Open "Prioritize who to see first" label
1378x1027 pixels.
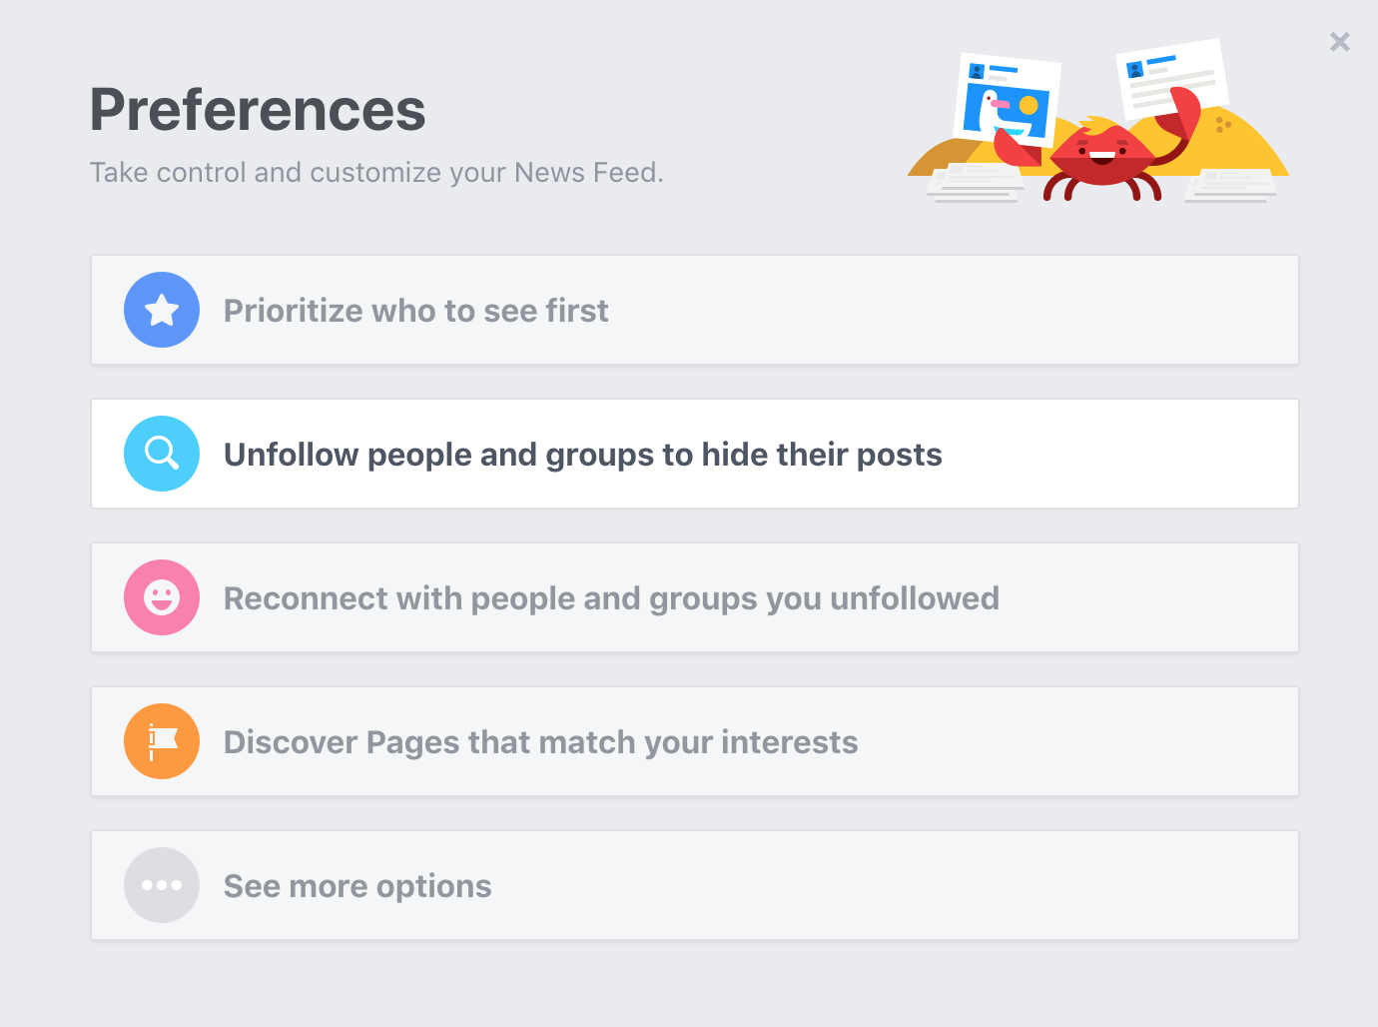pyautogui.click(x=415, y=311)
